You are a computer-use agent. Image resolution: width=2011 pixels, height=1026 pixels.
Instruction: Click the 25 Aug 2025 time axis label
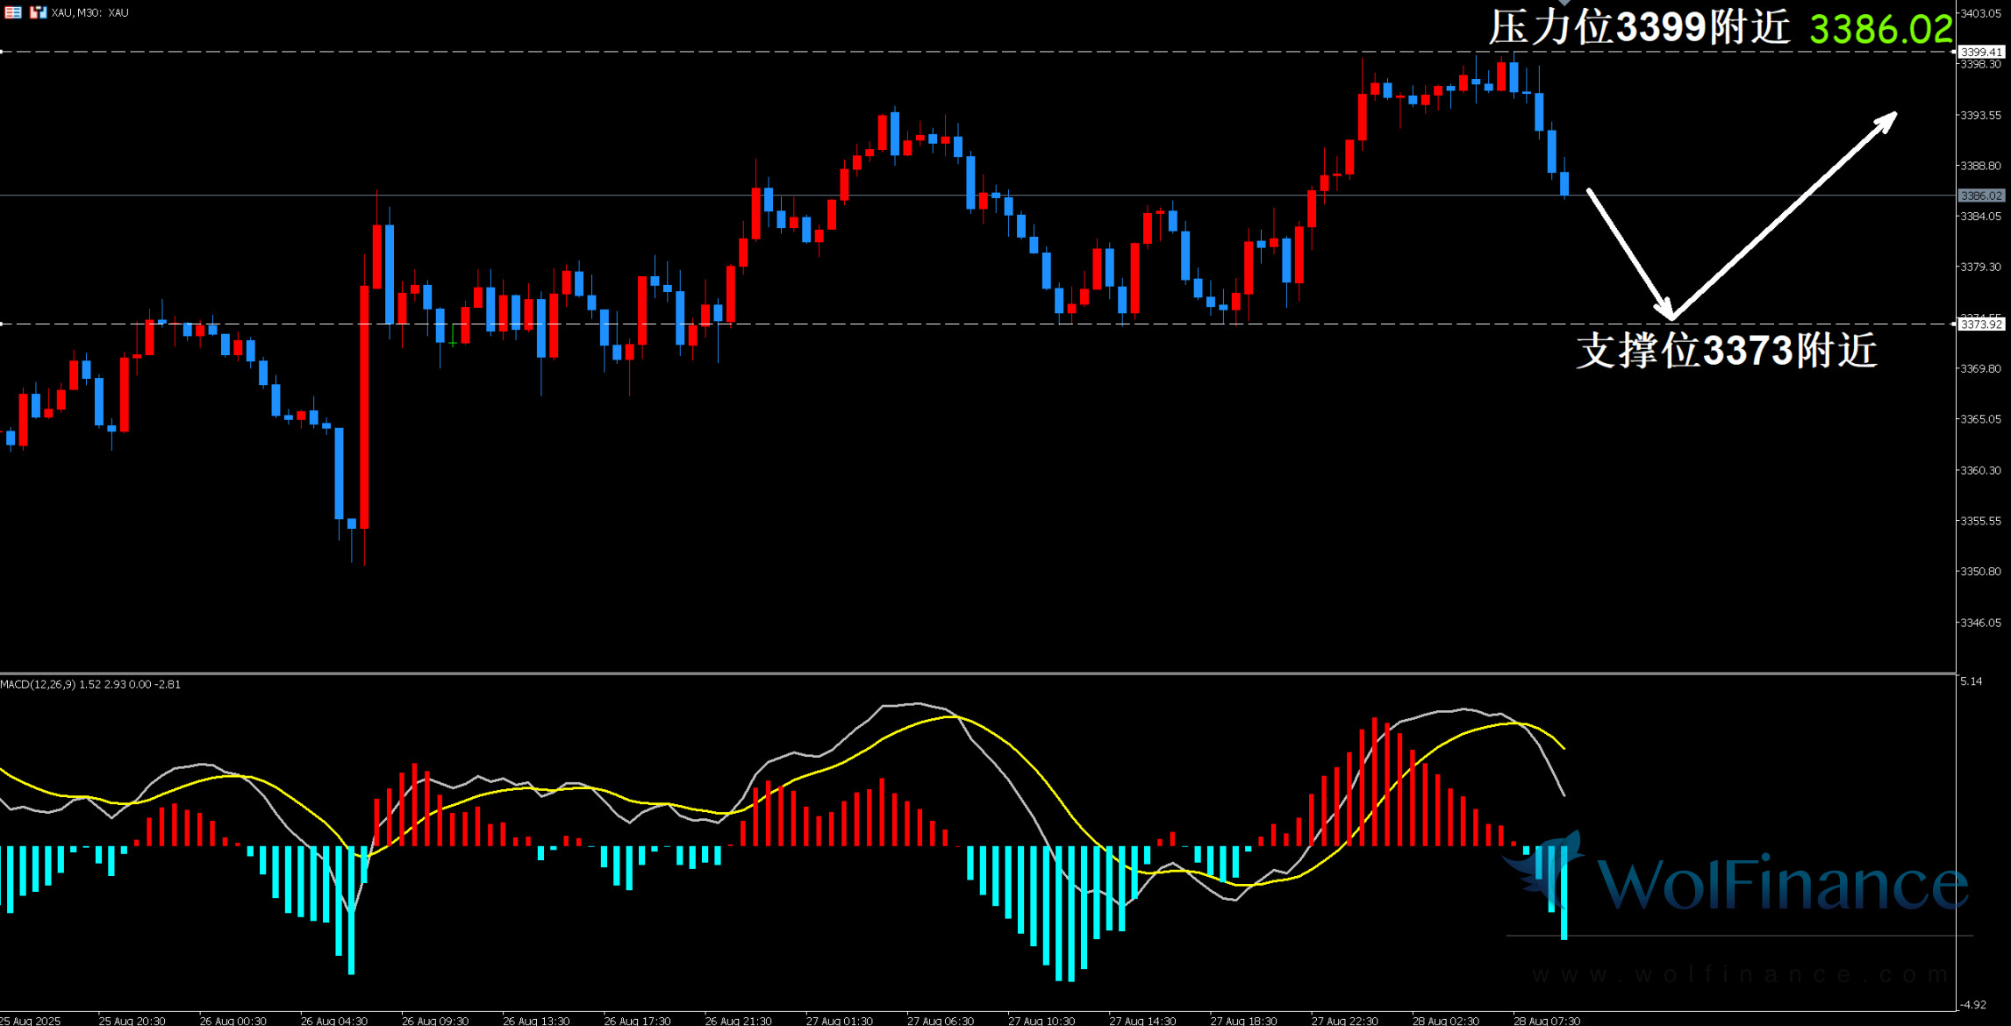click(x=31, y=1021)
